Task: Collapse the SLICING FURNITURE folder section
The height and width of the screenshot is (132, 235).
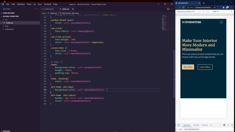Action: coord(11,16)
